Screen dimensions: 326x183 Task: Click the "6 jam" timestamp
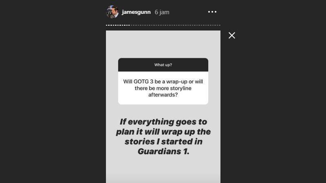[162, 12]
